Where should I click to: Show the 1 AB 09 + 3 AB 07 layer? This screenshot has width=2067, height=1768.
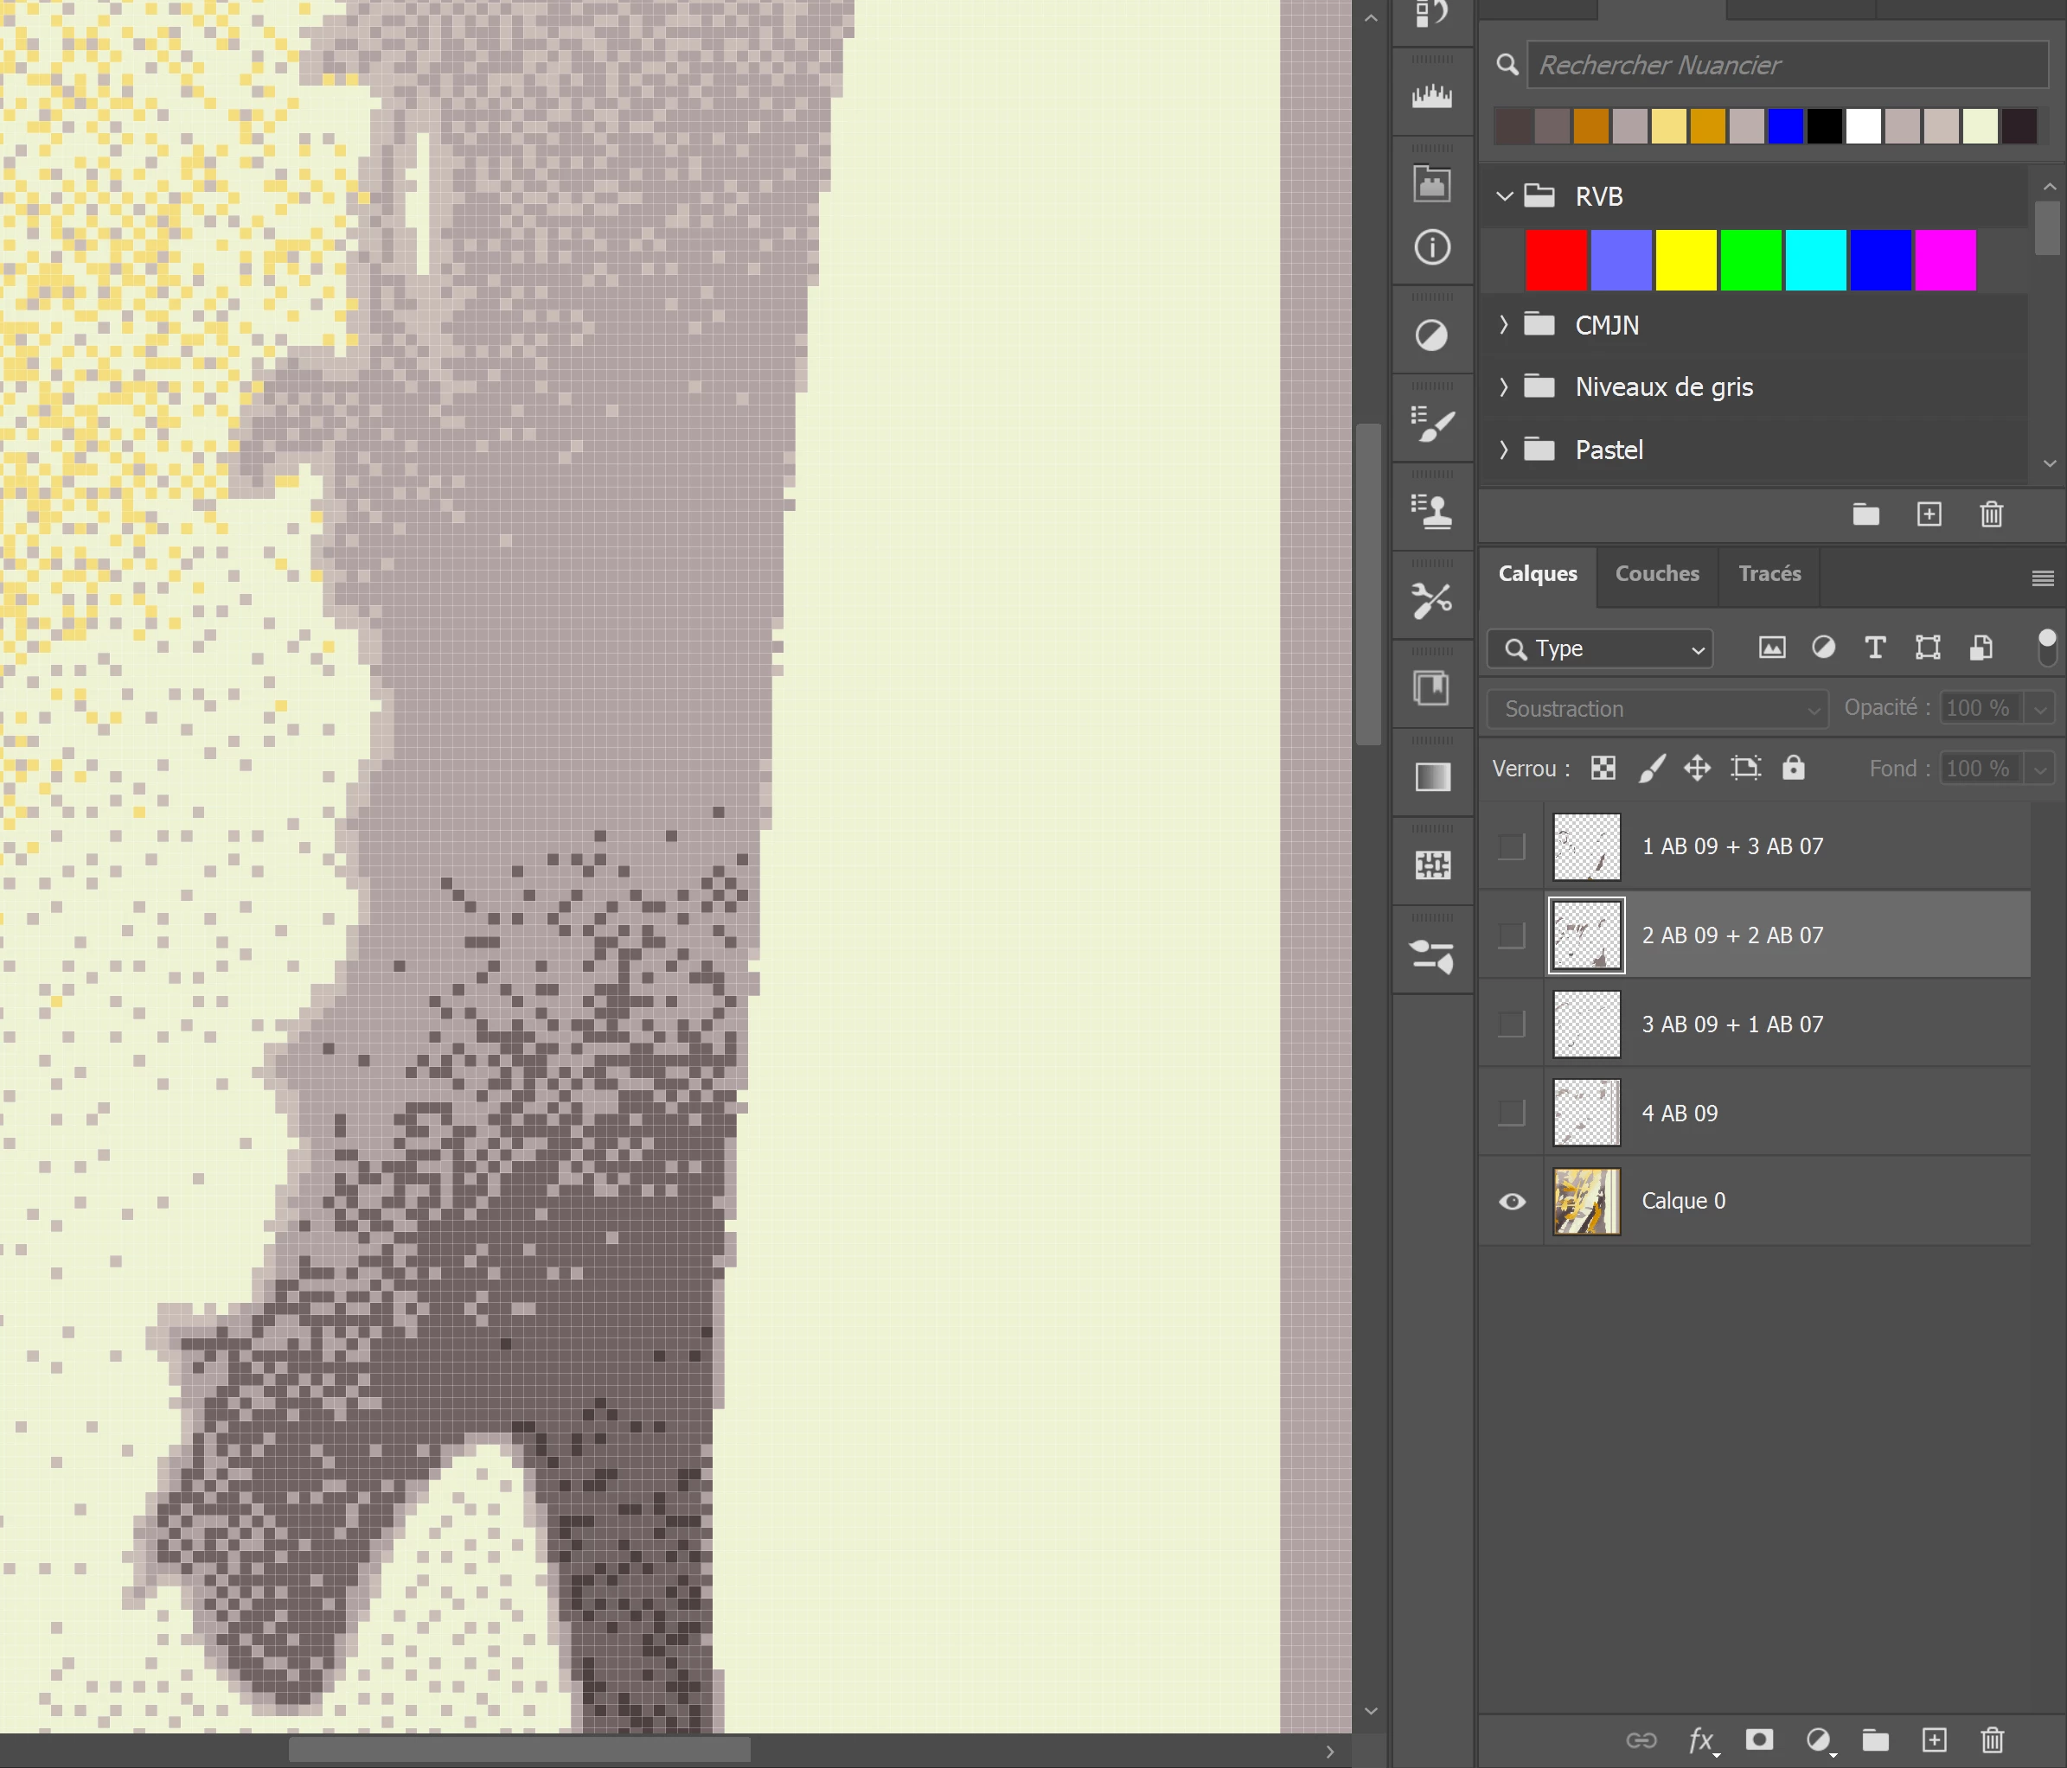(x=1512, y=846)
